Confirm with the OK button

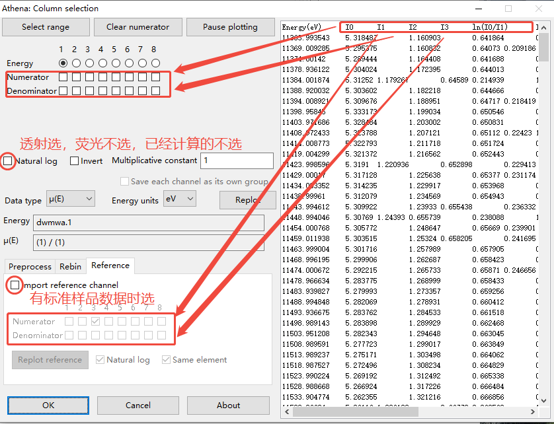pos(48,405)
